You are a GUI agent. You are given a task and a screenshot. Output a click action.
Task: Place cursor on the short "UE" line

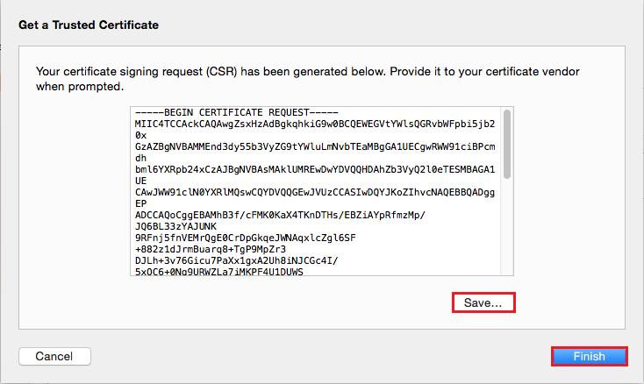click(141, 180)
